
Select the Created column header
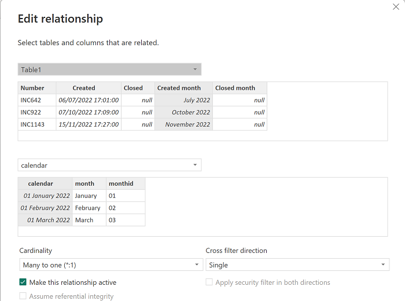click(84, 88)
